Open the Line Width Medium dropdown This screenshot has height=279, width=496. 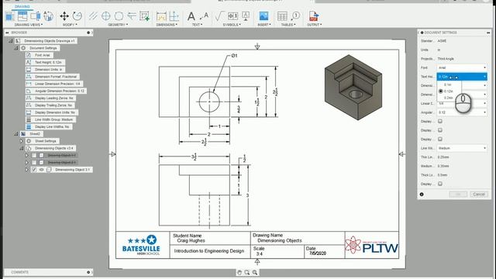(x=462, y=148)
